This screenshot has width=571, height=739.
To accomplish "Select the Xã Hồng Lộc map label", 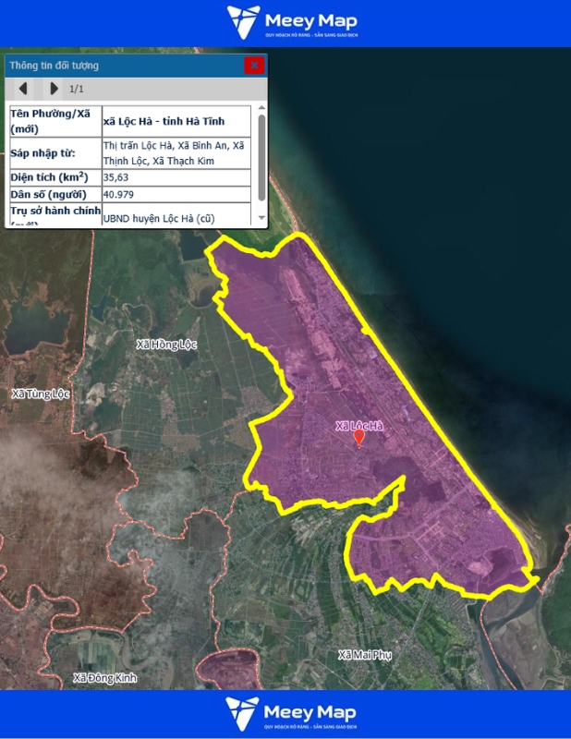I will pos(166,345).
